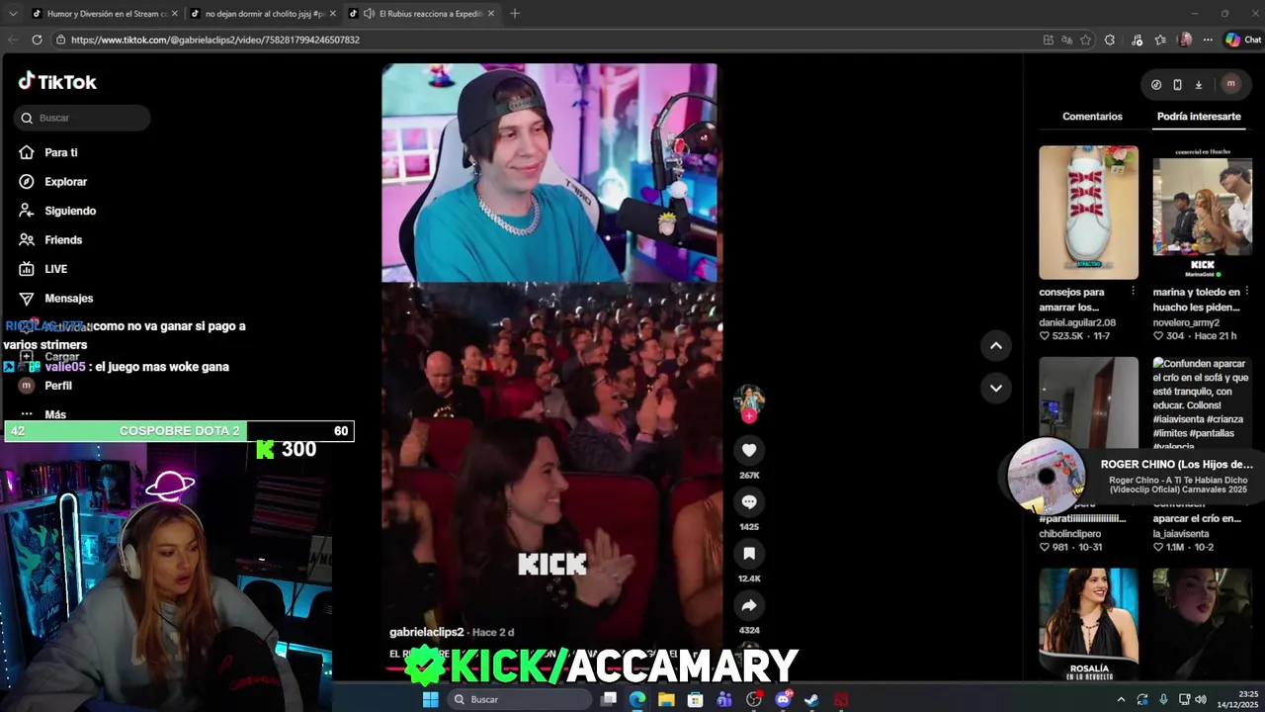Open a new browser tab with plus
This screenshot has height=712, width=1265.
515,14
